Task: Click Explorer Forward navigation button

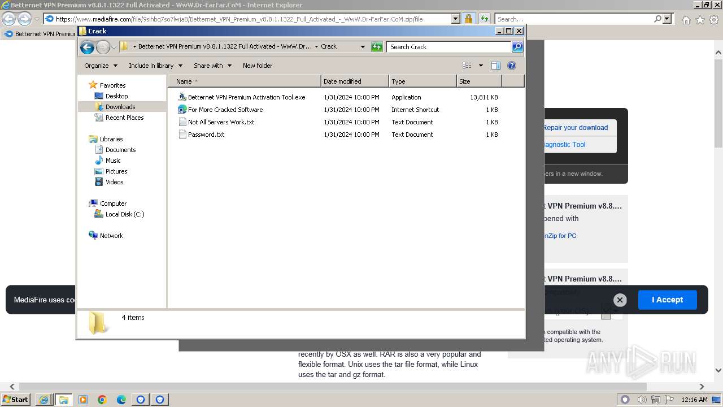Action: coord(103,47)
